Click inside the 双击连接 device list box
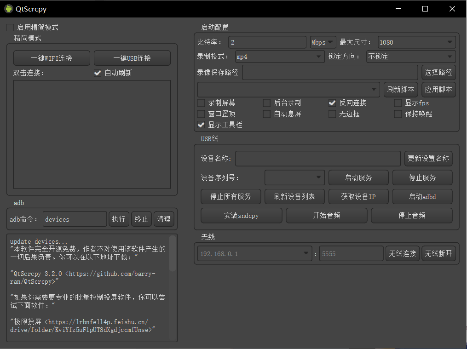 tap(92, 134)
